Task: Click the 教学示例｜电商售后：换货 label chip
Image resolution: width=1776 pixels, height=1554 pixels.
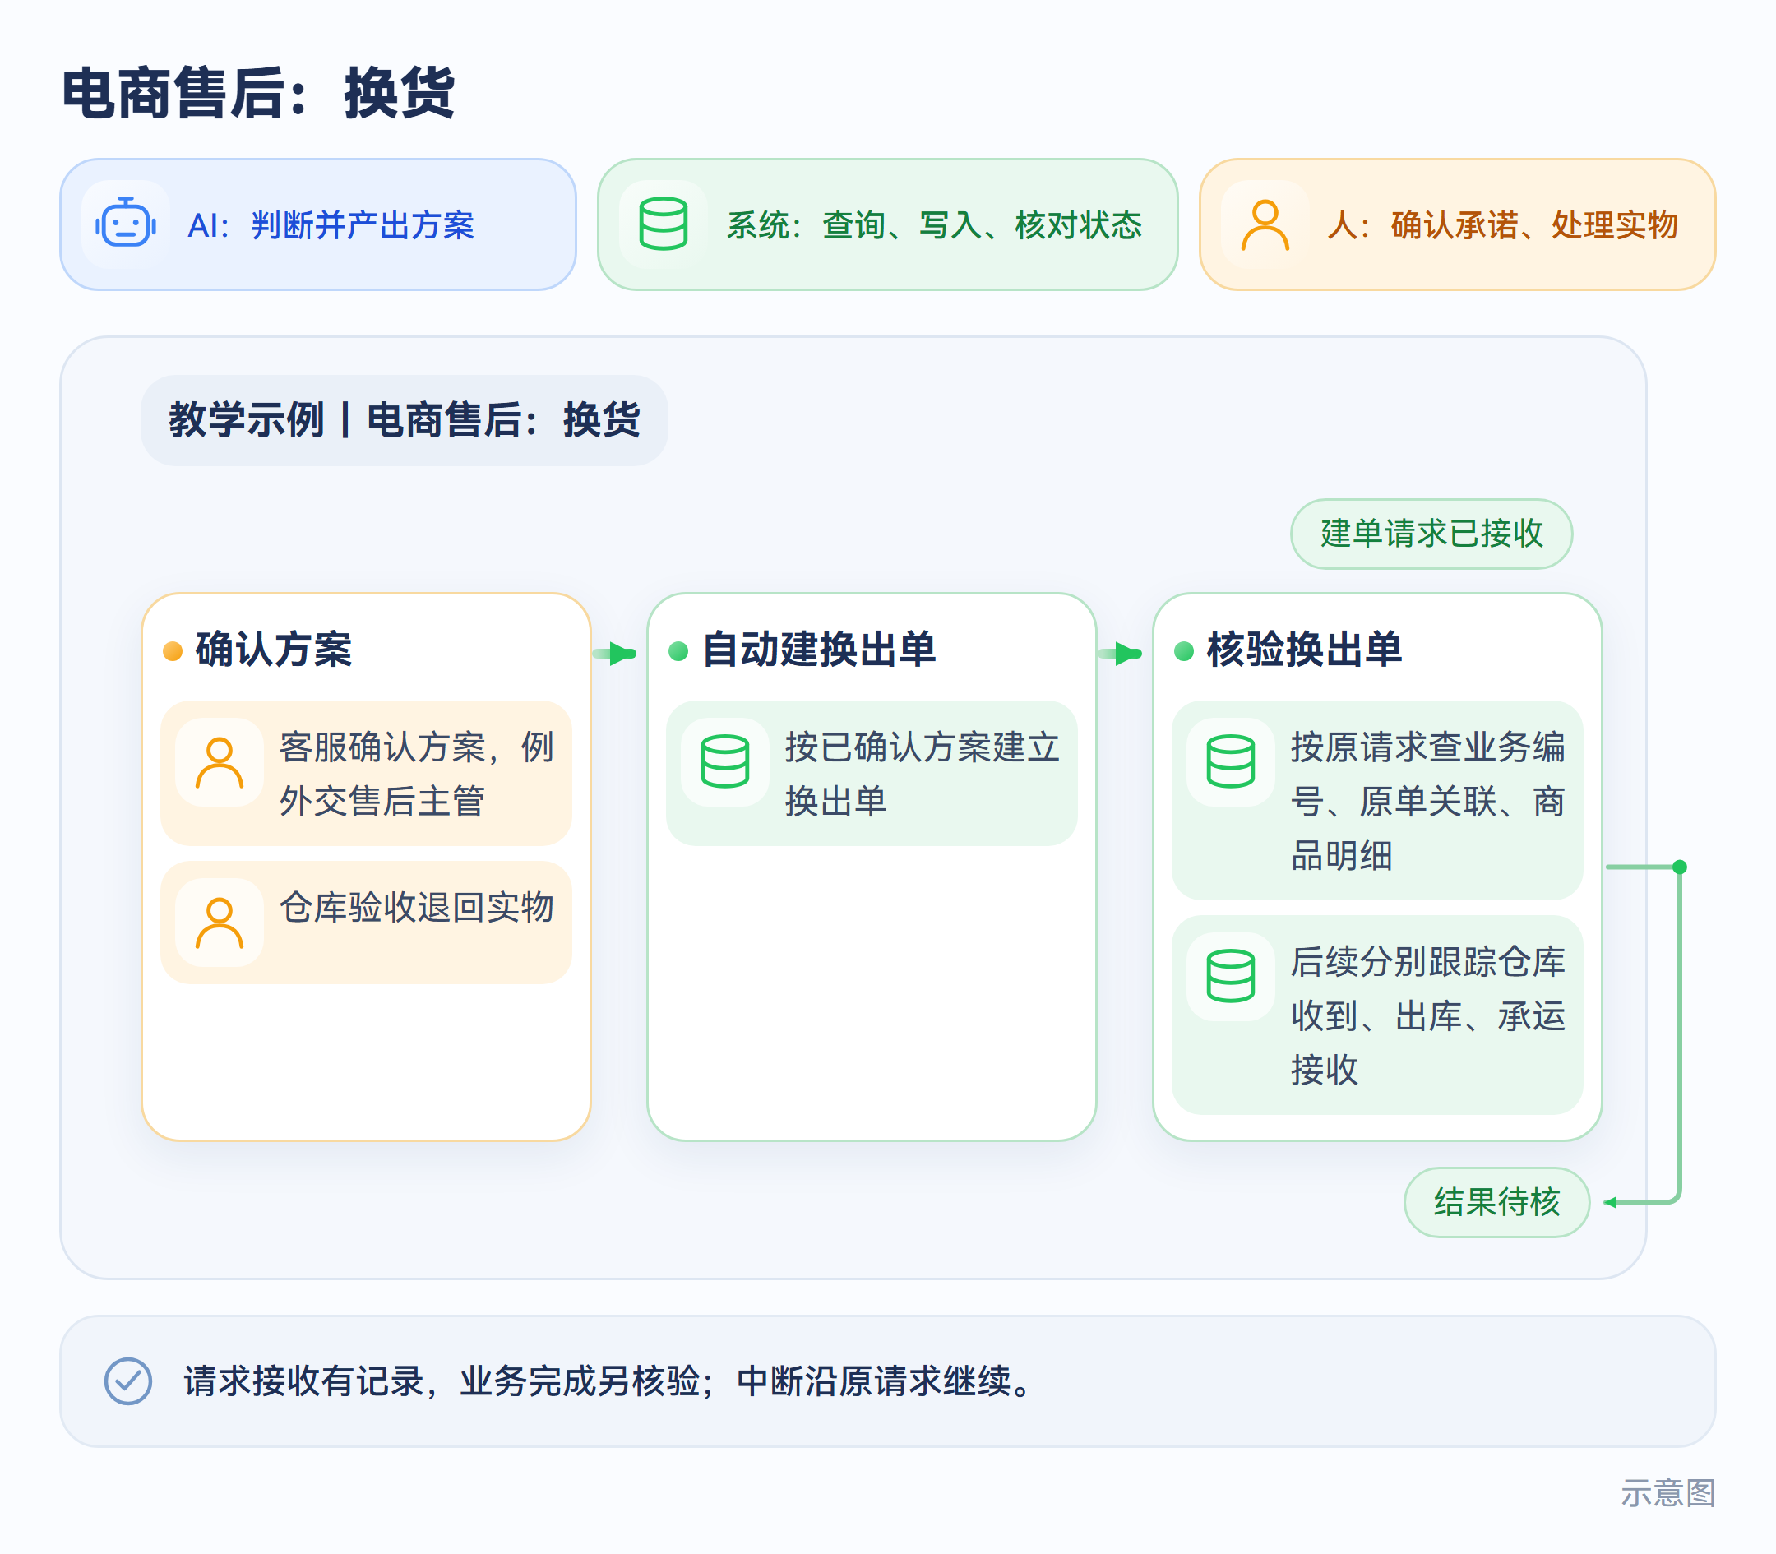Action: [404, 421]
